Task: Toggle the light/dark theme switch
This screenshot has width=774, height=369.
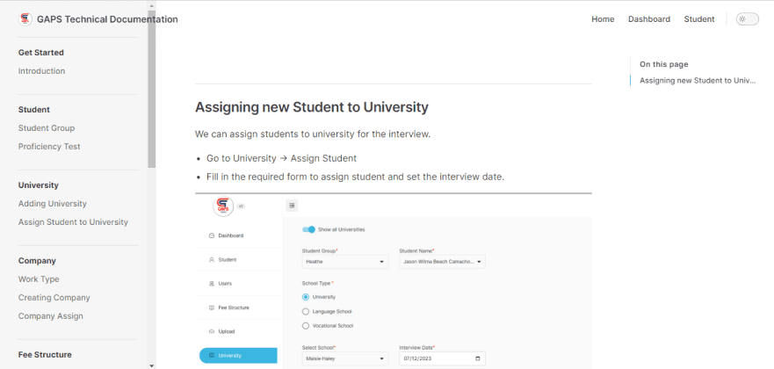Action: click(747, 19)
